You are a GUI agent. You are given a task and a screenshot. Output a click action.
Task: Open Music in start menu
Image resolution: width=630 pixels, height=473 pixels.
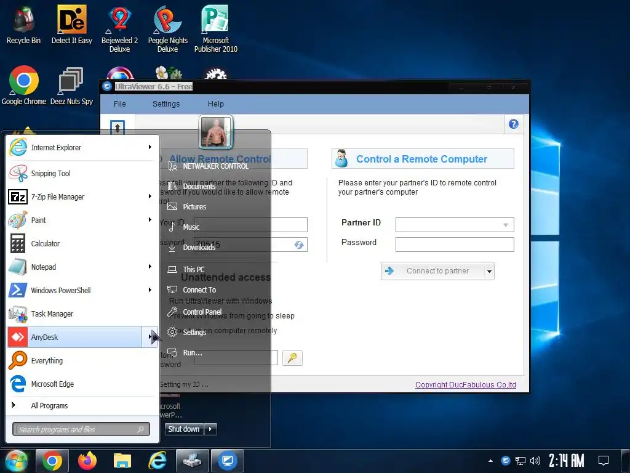[x=191, y=227]
